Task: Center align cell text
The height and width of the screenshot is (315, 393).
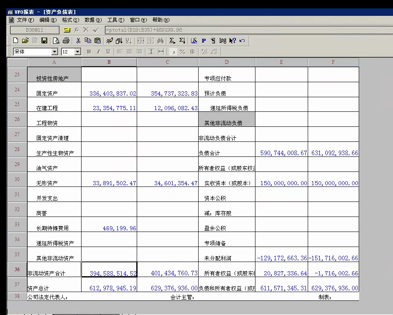Action: pyautogui.click(x=129, y=52)
